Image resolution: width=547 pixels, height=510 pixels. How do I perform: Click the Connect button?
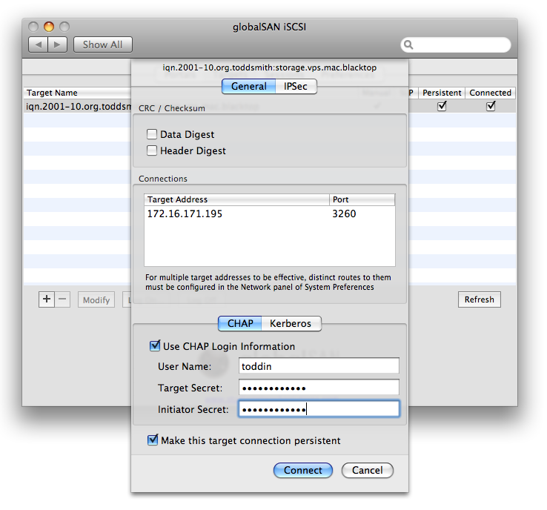[x=303, y=470]
